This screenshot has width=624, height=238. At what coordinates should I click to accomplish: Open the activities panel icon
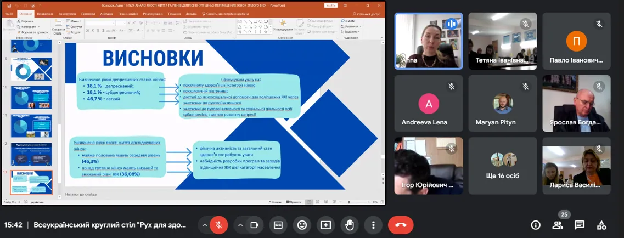tap(601, 225)
